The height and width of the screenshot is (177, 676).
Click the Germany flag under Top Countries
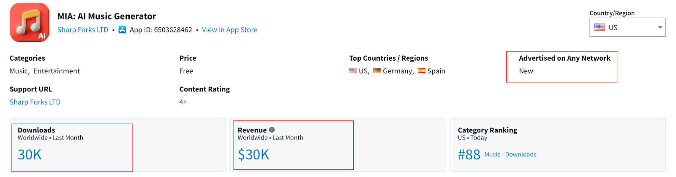pyautogui.click(x=377, y=71)
